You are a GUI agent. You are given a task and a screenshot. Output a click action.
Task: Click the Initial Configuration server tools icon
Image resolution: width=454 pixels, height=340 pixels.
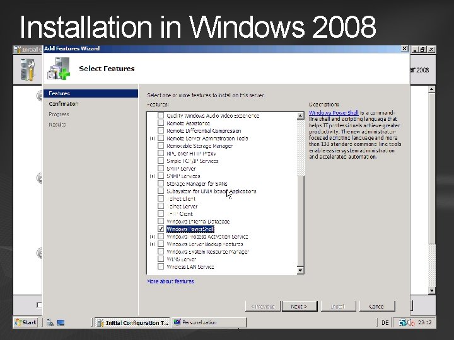pos(28,70)
